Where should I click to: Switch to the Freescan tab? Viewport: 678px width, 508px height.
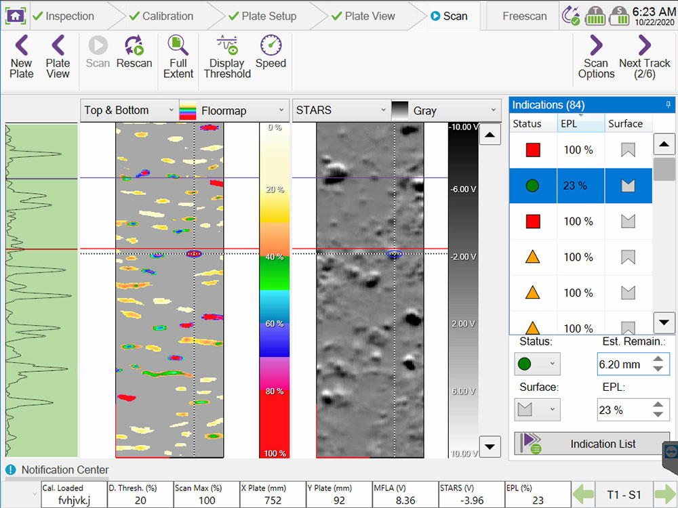(523, 16)
